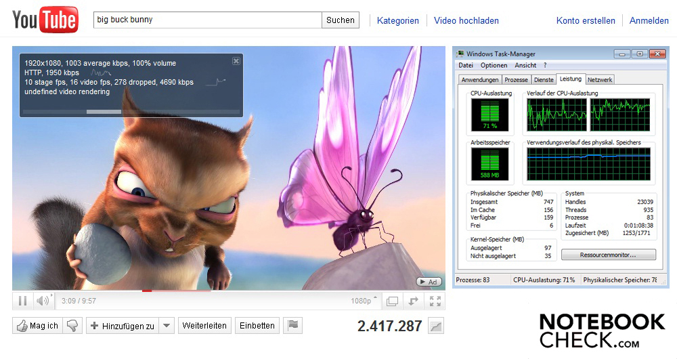
Task: Switch to the Anwendungen tab
Action: (480, 79)
